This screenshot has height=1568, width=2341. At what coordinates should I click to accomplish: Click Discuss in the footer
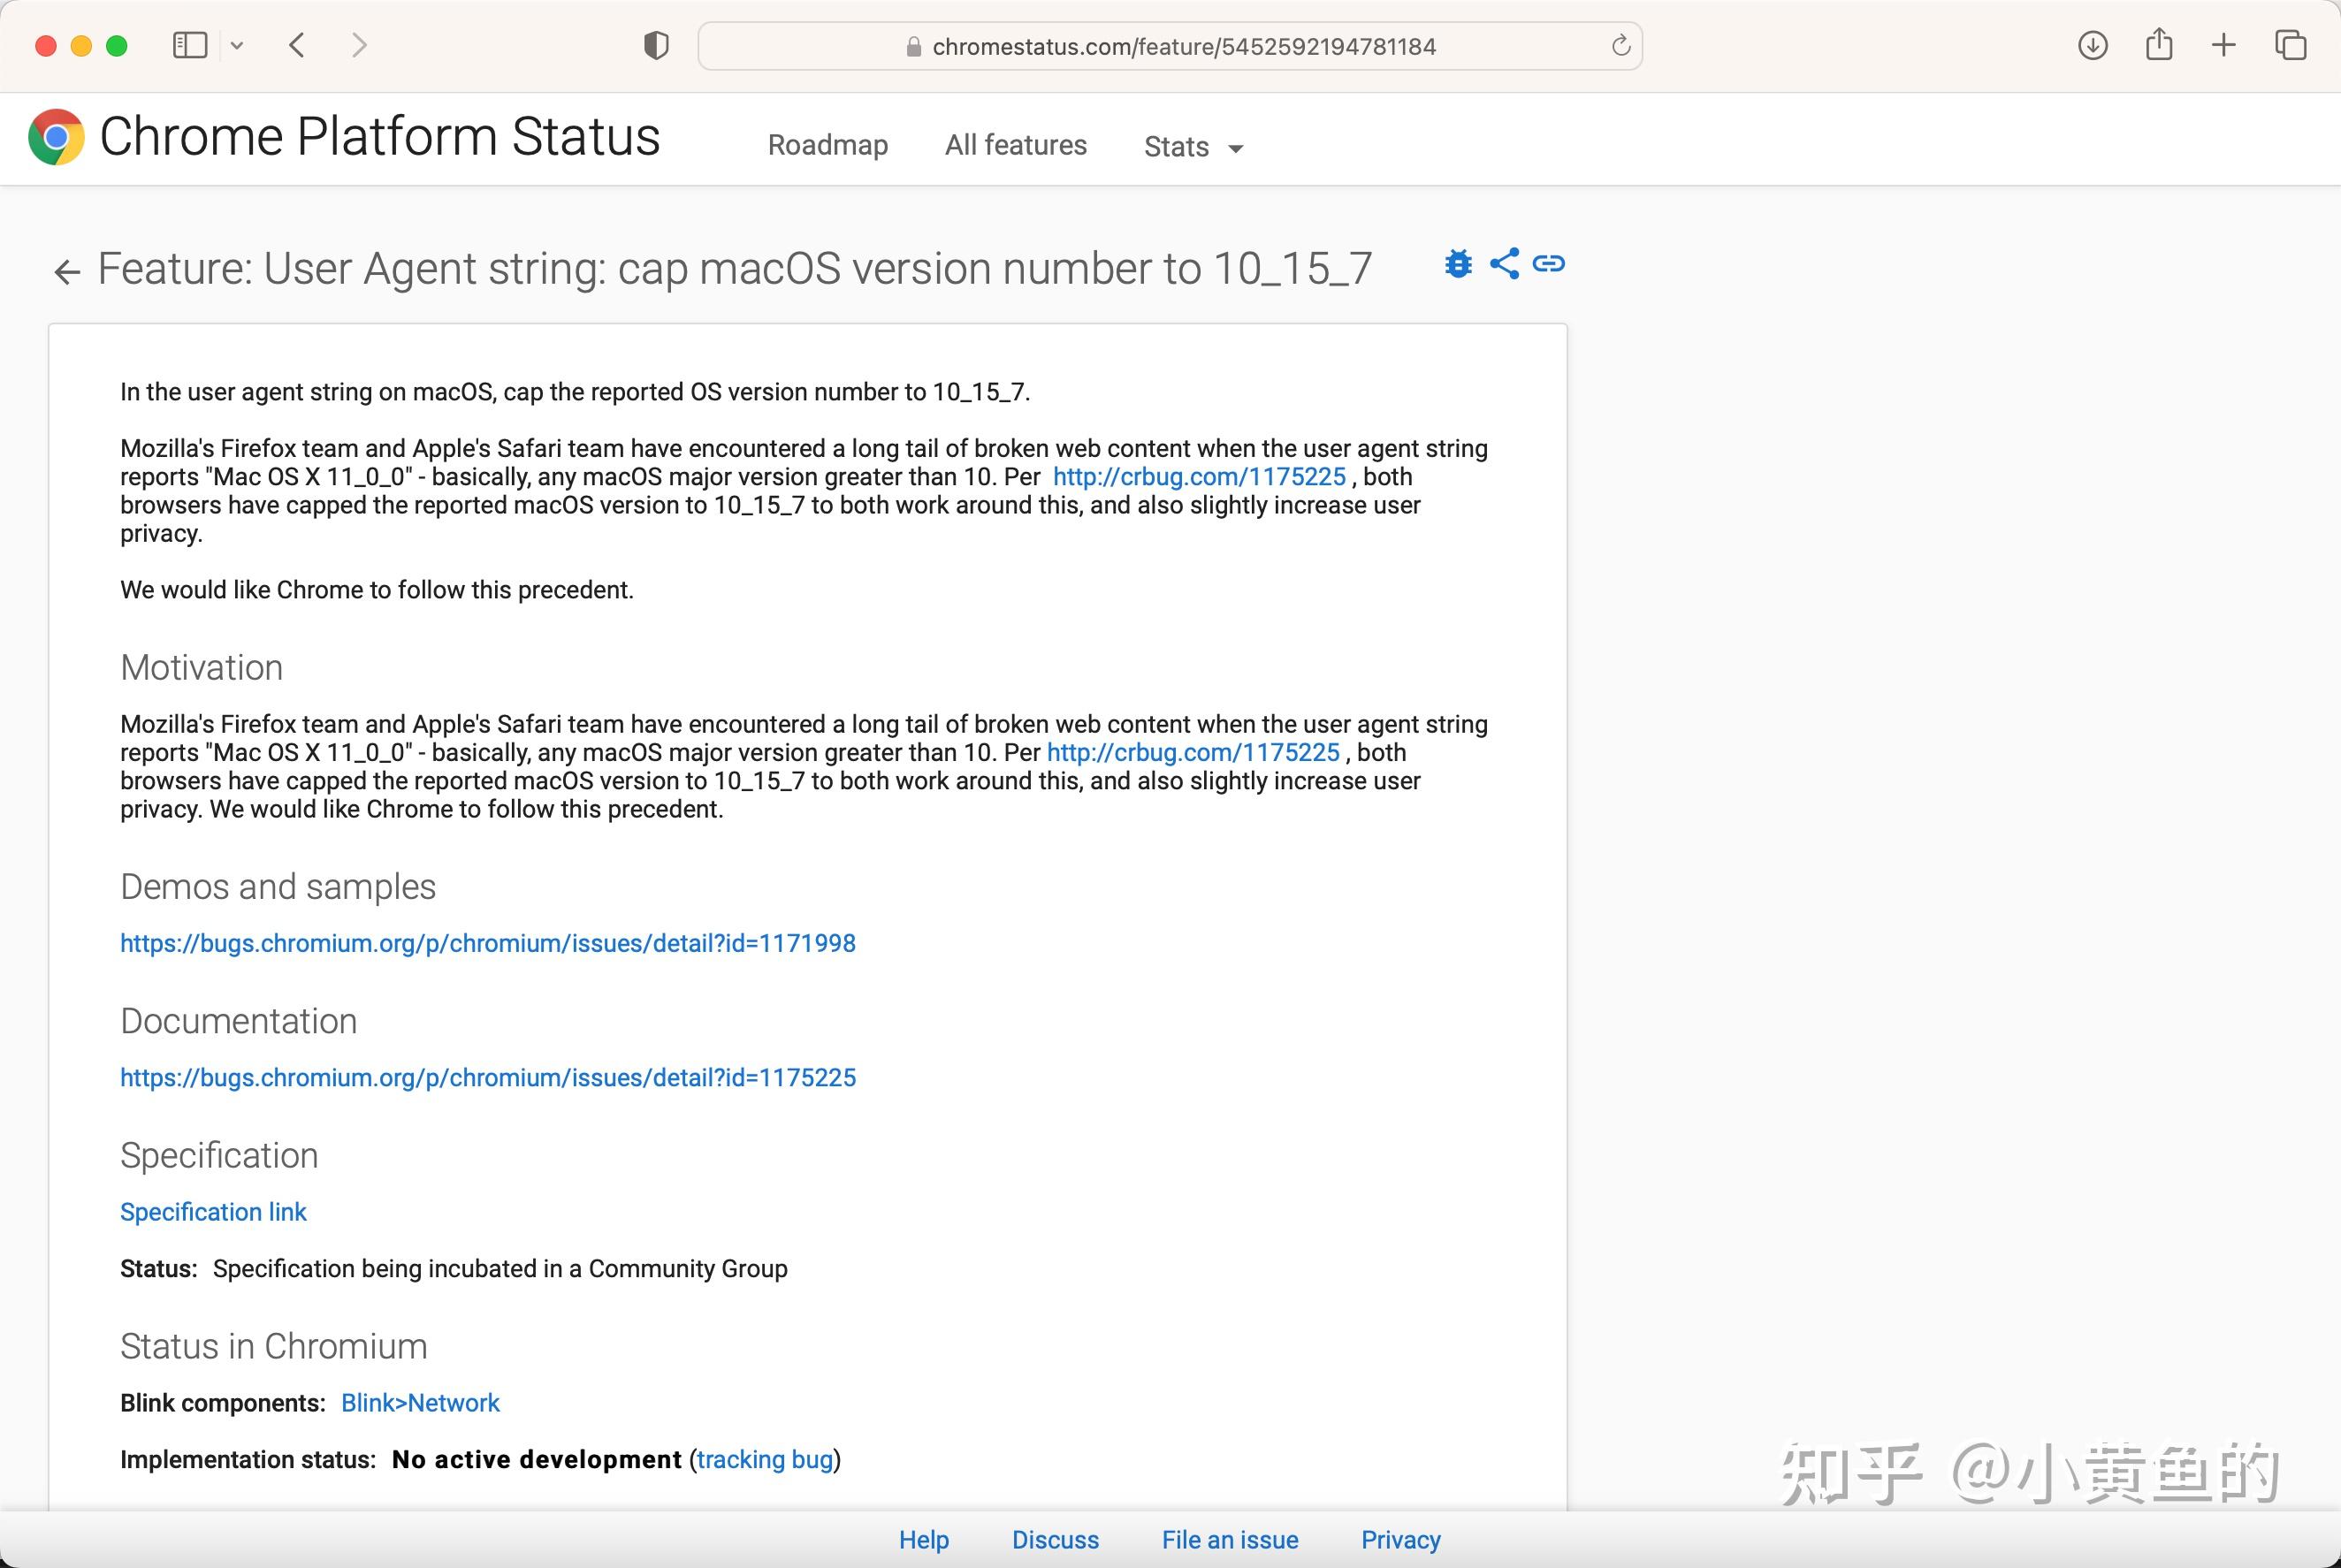pos(1055,1540)
